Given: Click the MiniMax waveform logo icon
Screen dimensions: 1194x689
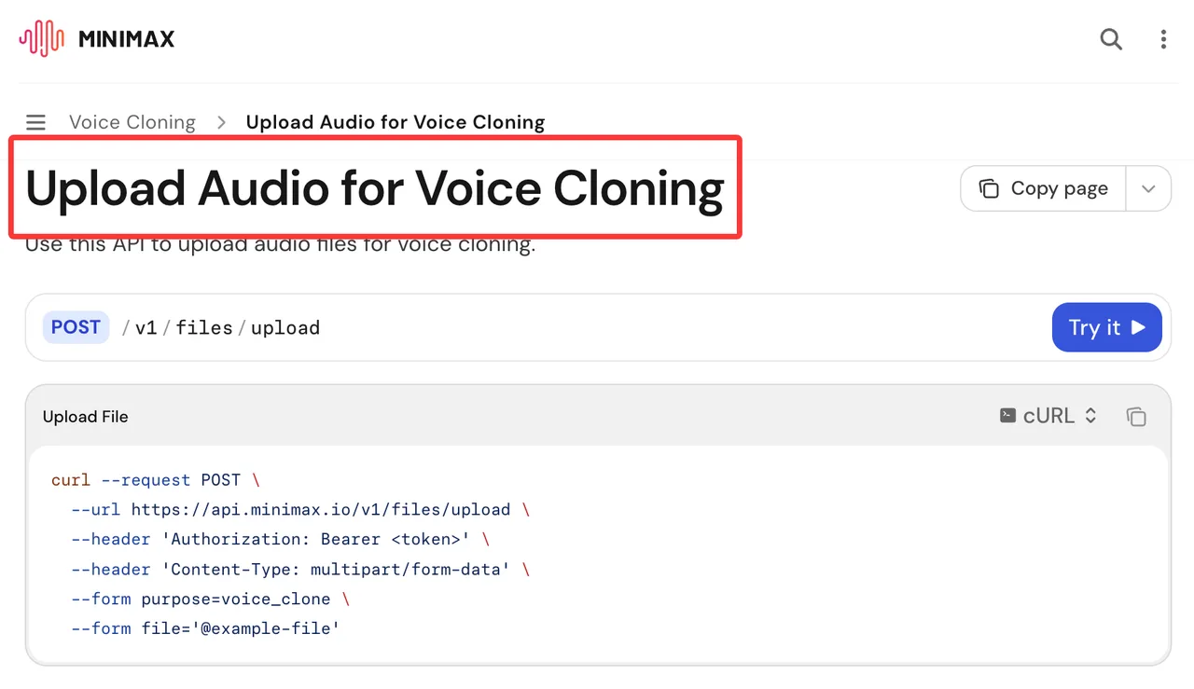Looking at the screenshot, I should point(41,39).
